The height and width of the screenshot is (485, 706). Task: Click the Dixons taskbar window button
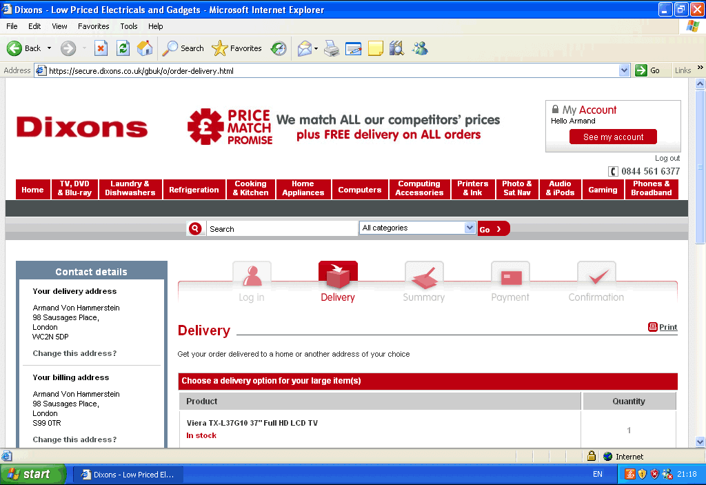tap(128, 474)
